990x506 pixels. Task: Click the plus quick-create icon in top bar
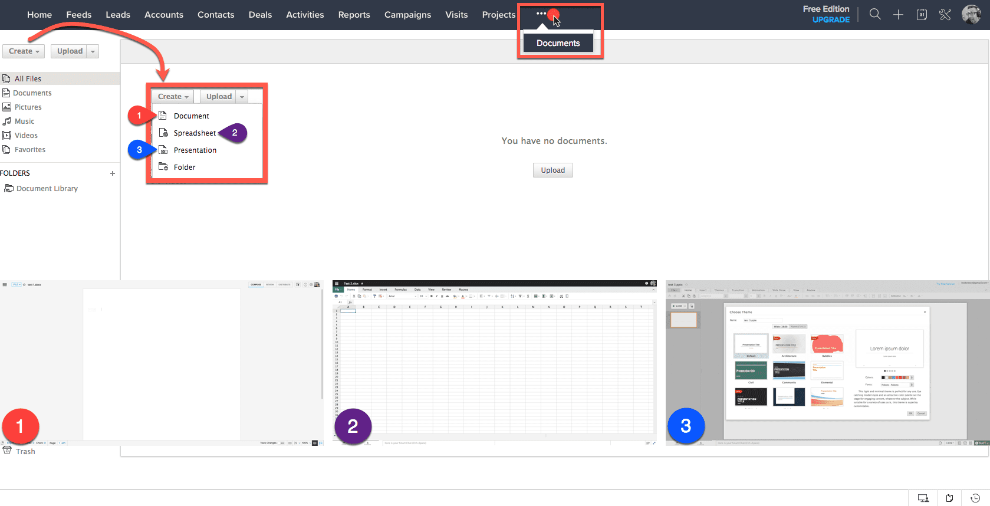[x=898, y=15]
